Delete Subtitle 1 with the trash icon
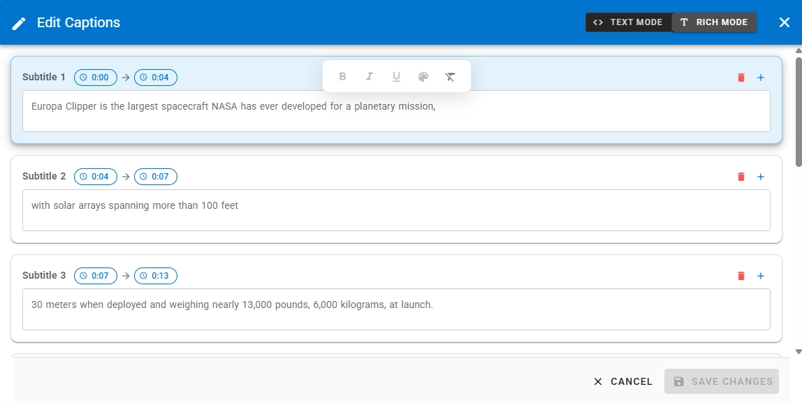The height and width of the screenshot is (403, 802). (x=741, y=78)
